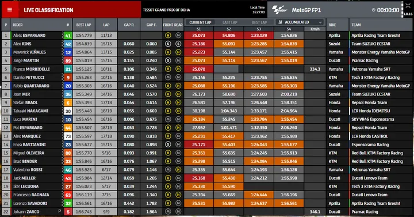The image size is (414, 217).
Task: Open the Accumulated dropdown
Action: [x=301, y=22]
